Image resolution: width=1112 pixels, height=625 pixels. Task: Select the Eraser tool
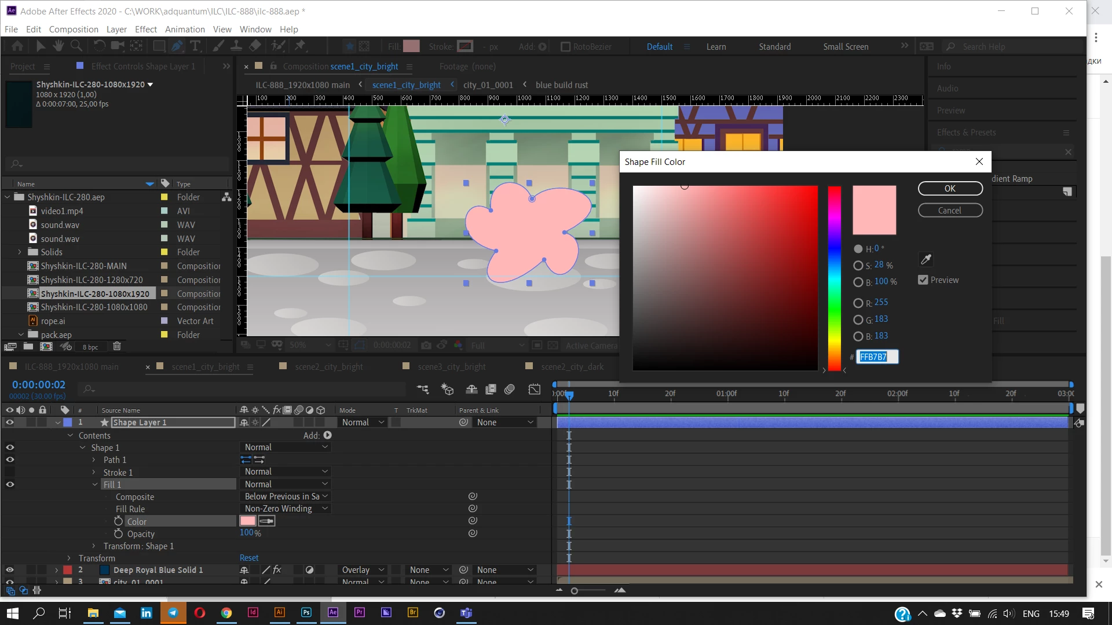coord(255,46)
